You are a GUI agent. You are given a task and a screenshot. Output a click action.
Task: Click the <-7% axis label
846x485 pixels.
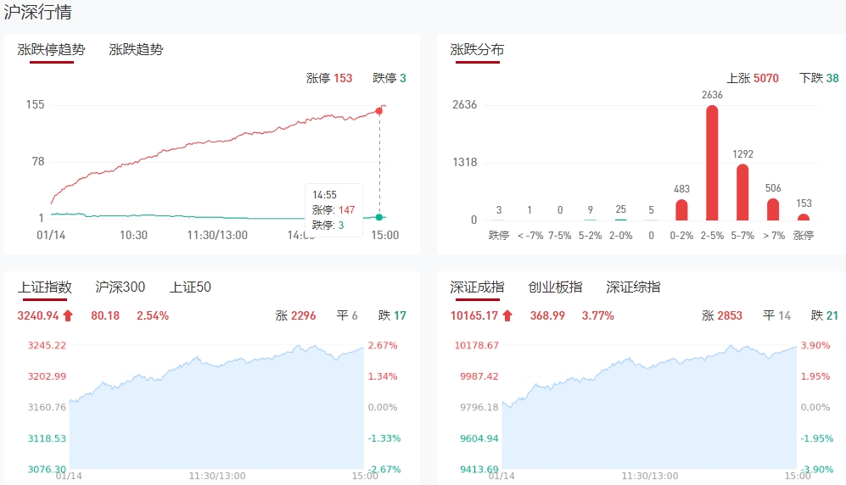coord(529,236)
